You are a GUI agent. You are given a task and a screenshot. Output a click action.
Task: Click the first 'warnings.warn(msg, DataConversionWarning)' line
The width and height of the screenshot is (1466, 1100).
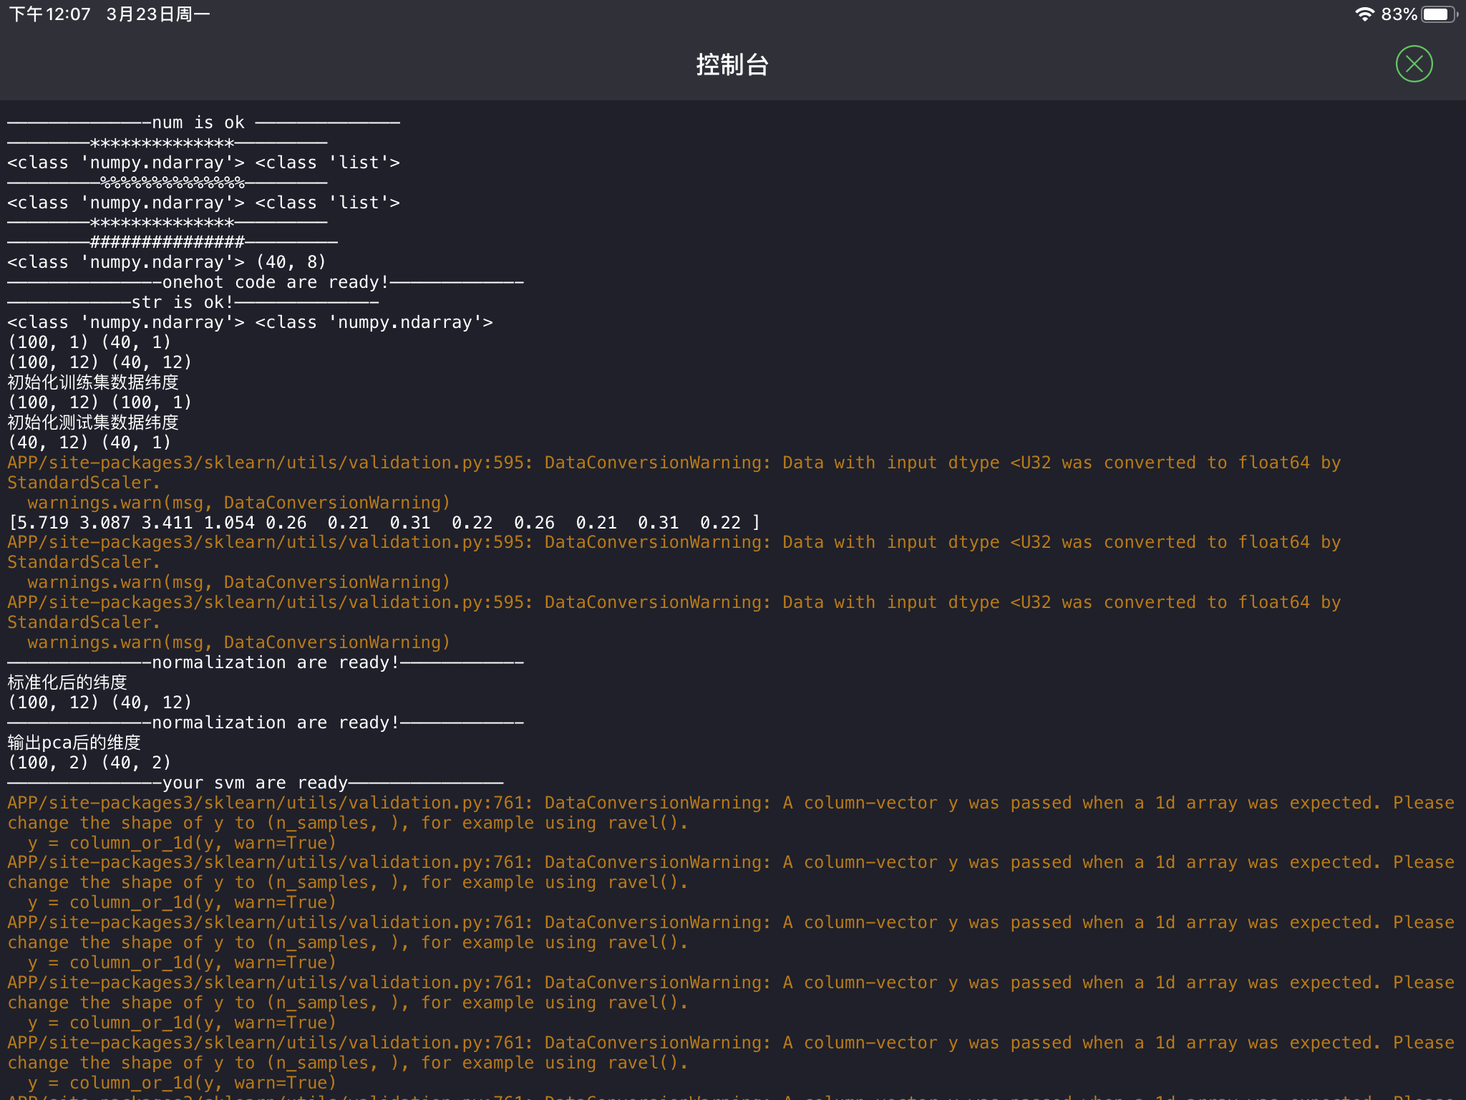pos(238,503)
